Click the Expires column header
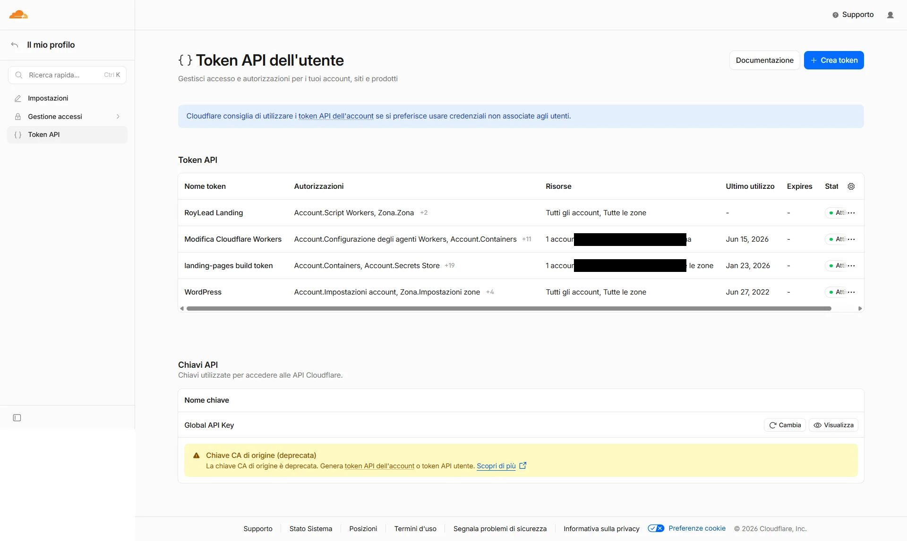Image resolution: width=907 pixels, height=541 pixels. 799,186
